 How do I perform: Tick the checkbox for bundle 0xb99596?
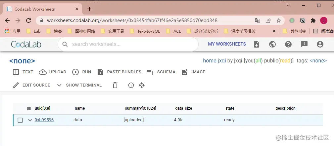[x=20, y=120]
